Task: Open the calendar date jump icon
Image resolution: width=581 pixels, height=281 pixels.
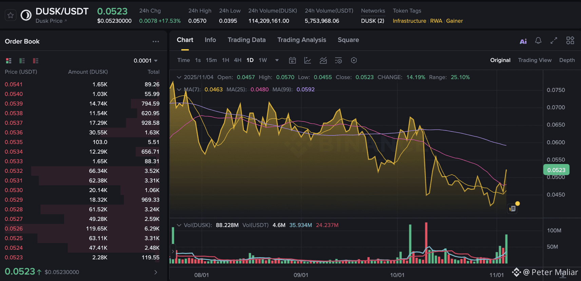Action: [292, 60]
